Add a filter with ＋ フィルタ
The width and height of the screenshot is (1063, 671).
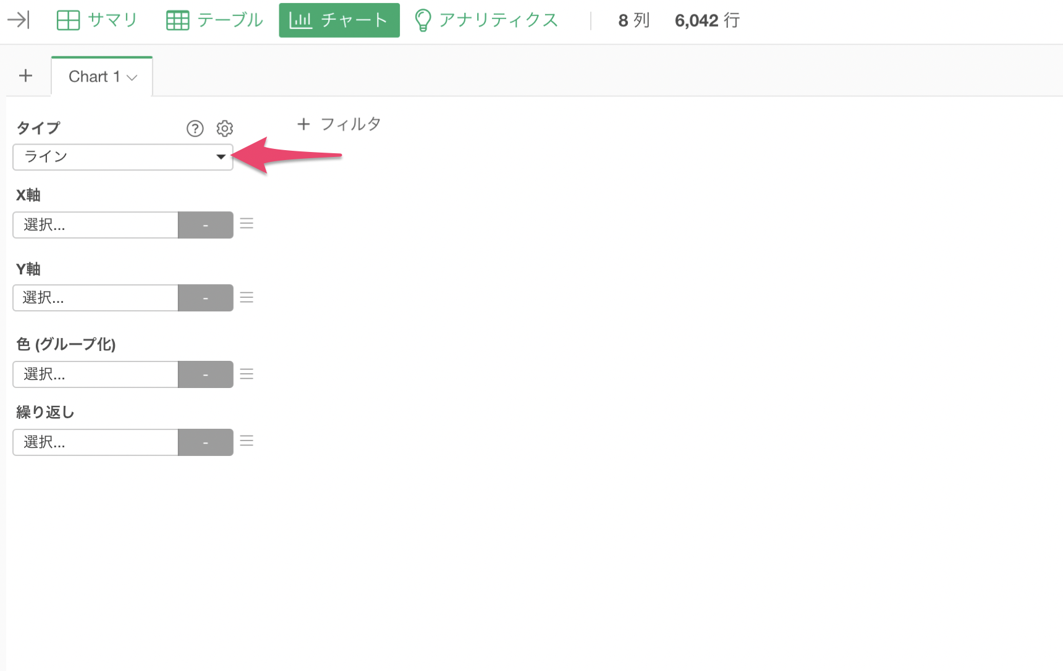[x=339, y=124]
